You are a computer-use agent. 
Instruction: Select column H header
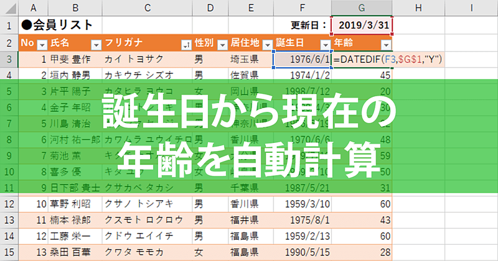418,8
